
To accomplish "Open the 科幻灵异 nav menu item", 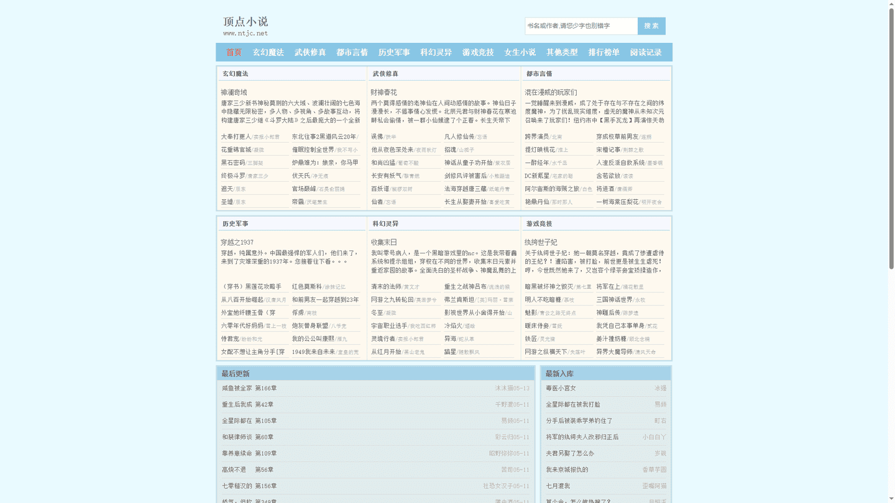I will point(436,53).
